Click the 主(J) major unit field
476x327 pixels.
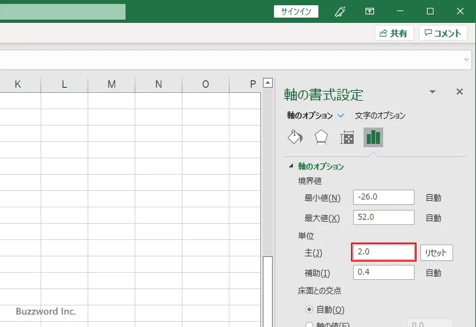(383, 252)
